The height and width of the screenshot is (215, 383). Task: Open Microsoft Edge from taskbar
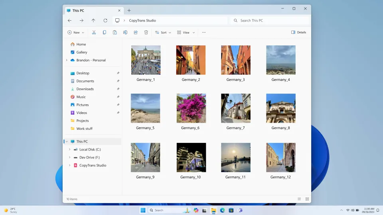222,210
